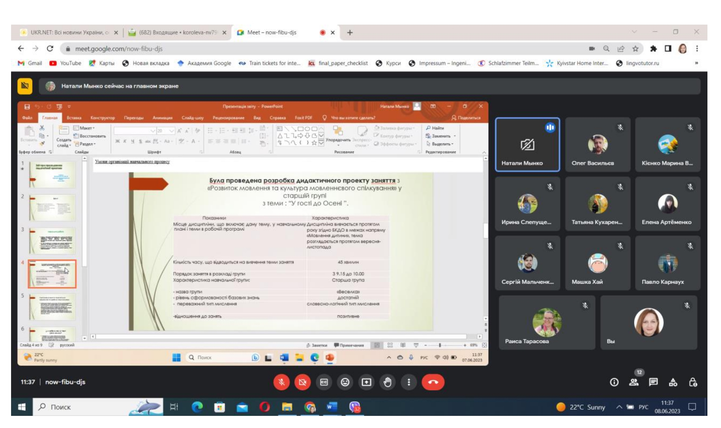Toggle closed captions button
This screenshot has height=428, width=721.
[x=324, y=382]
